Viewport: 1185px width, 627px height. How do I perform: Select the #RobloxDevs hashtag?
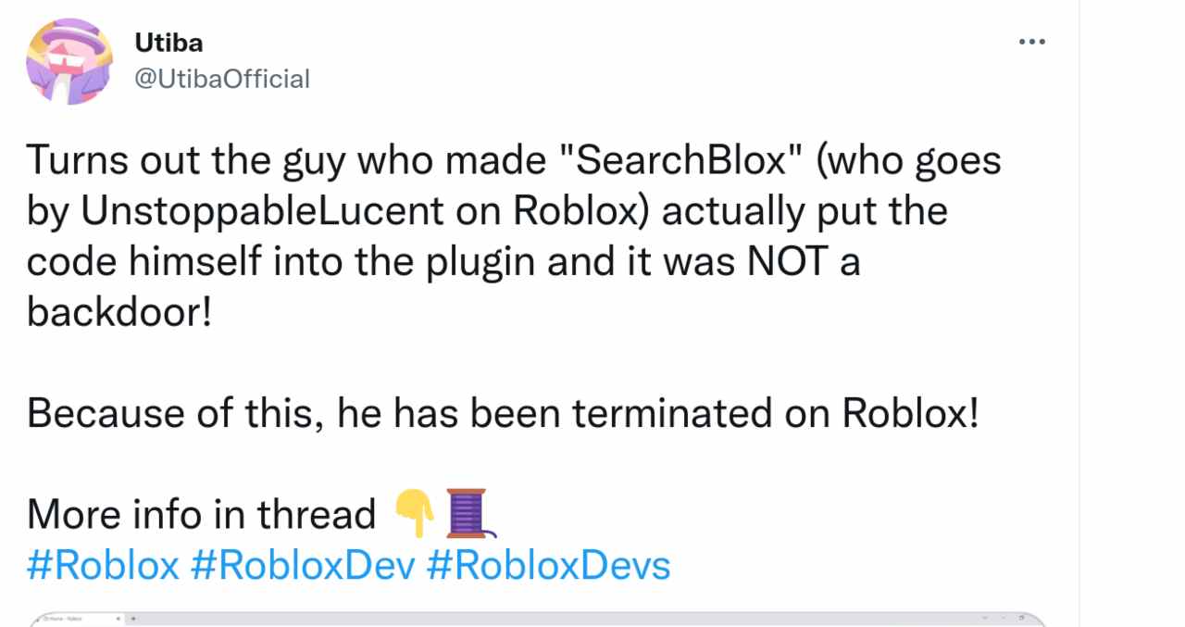[x=548, y=565]
